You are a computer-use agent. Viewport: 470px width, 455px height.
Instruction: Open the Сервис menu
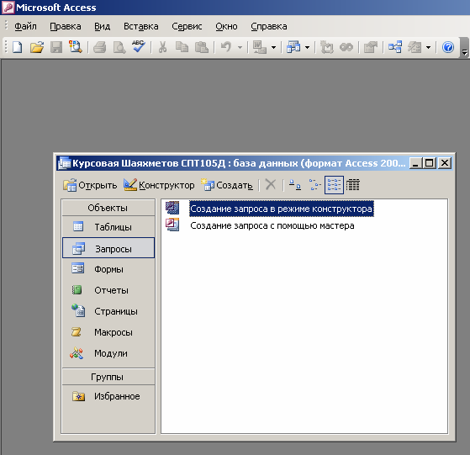187,26
